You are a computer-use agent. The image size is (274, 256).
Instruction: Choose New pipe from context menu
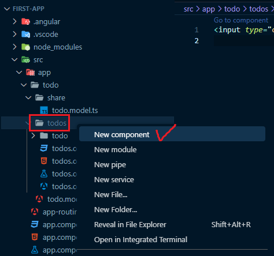tap(172, 164)
